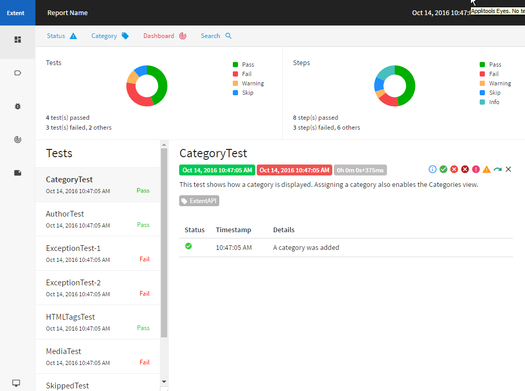
Task: Open the TestRunner logs note icon in sidebar
Action: [18, 173]
